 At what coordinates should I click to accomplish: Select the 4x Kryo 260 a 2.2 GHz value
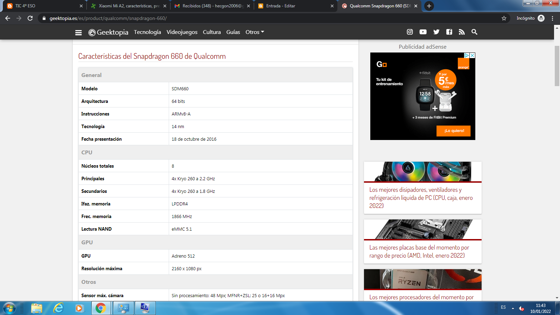pyautogui.click(x=193, y=179)
